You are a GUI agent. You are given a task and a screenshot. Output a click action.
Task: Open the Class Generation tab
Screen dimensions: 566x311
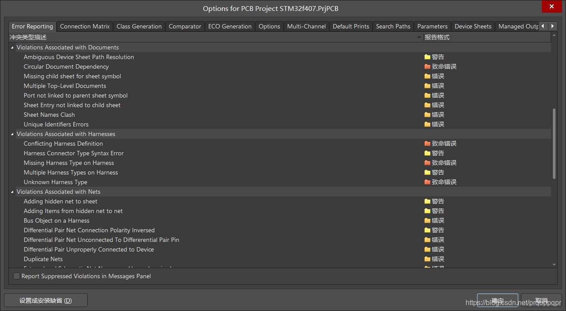(x=139, y=26)
